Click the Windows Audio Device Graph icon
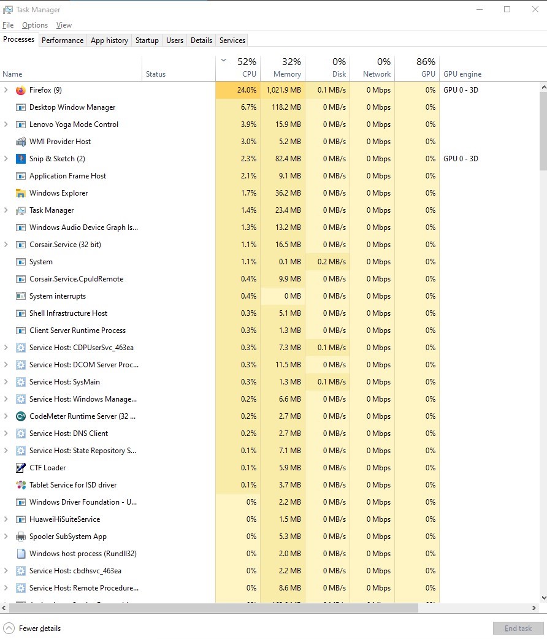547x642 pixels. (20, 227)
